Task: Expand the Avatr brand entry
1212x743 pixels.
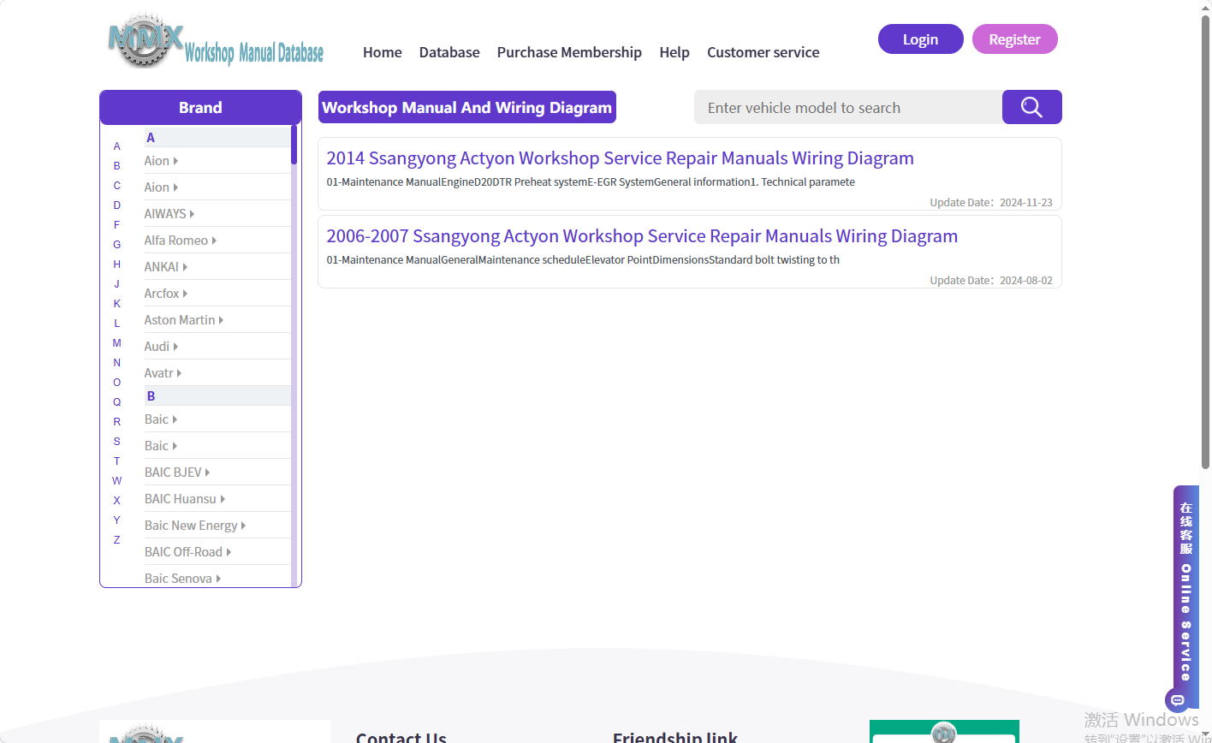Action: (x=163, y=373)
